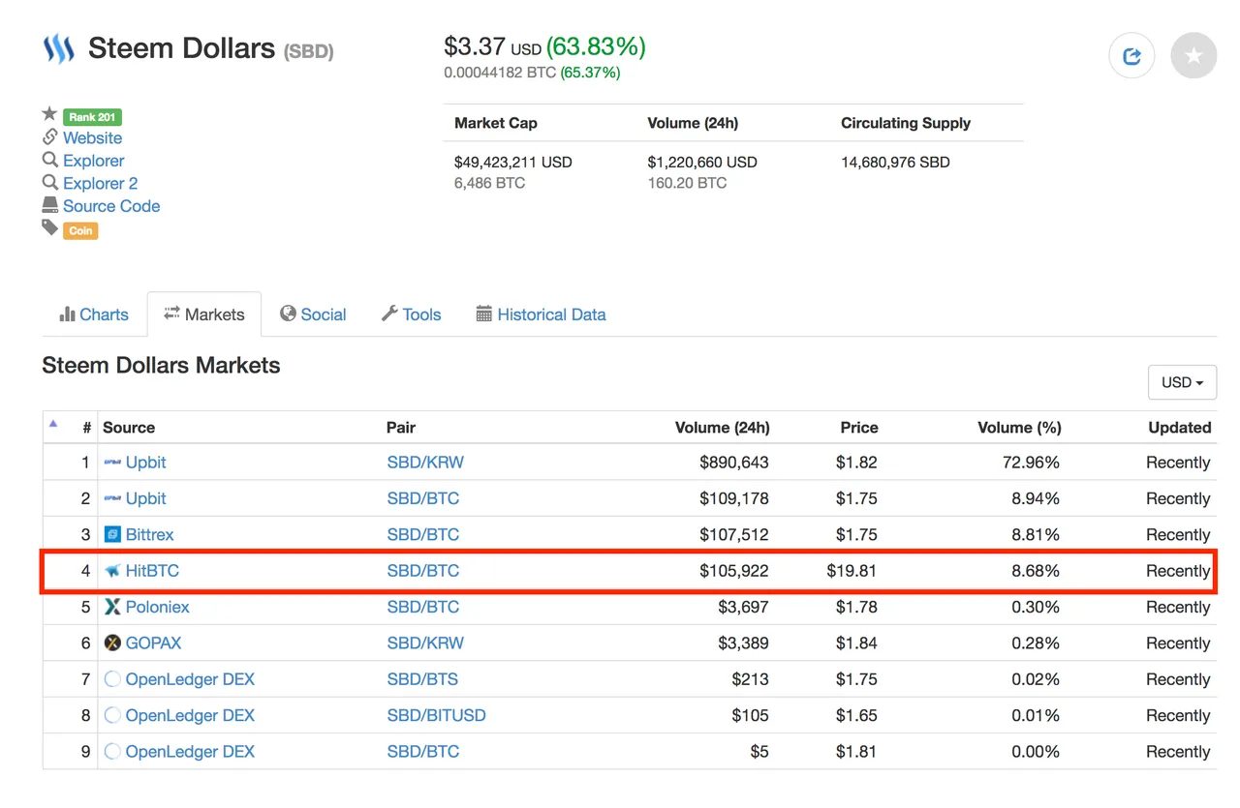Open the HitBTC exchange link
The image size is (1240, 808).
[x=153, y=571]
